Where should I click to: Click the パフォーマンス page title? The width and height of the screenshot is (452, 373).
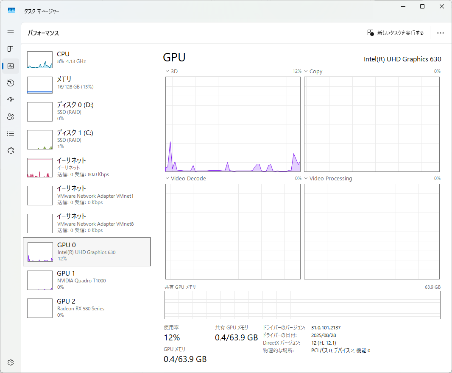click(x=43, y=33)
